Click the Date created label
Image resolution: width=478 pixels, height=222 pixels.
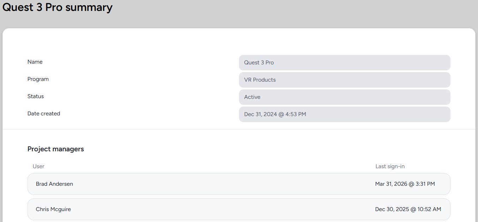(44, 114)
